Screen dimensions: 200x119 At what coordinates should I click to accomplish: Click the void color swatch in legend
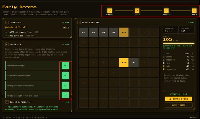coord(164,53)
